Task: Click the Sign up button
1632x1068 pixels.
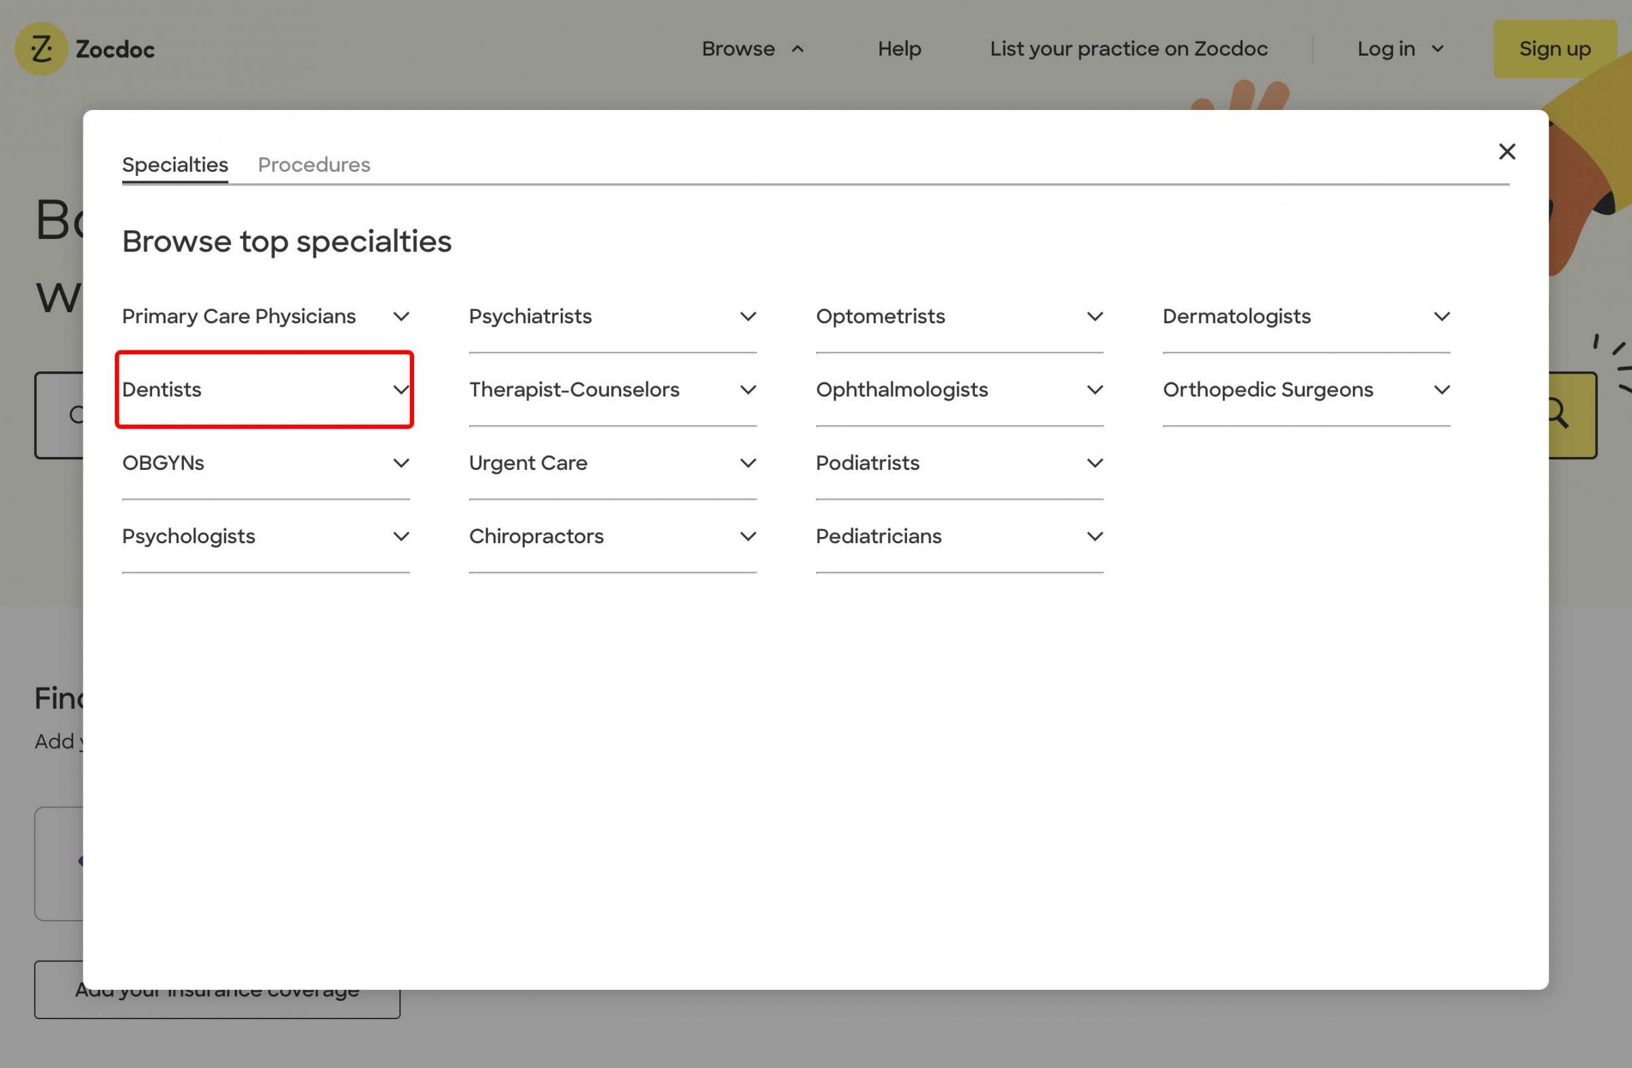Action: pos(1554,49)
